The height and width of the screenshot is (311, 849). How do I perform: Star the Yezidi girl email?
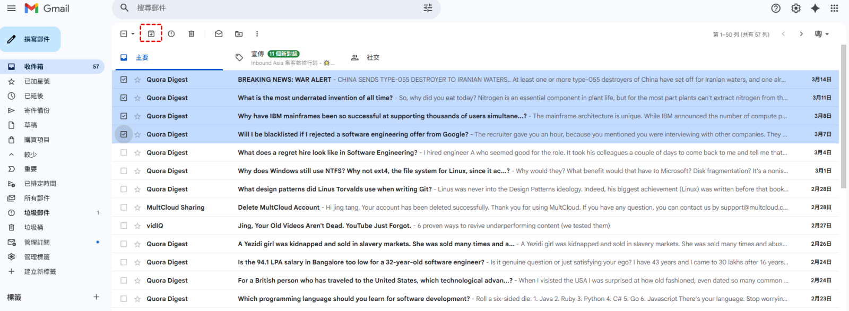pyautogui.click(x=137, y=244)
